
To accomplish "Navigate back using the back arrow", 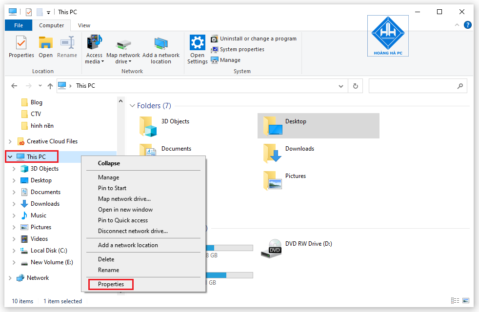I will click(x=14, y=85).
